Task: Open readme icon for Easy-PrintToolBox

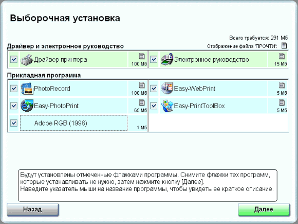Action: pos(282,102)
